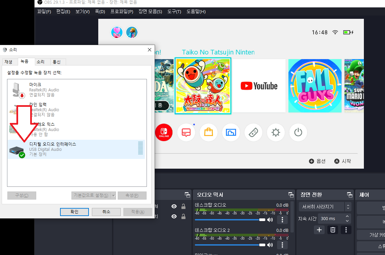Click the microphone device icon
Image resolution: width=385 pixels, height=255 pixels.
[x=18, y=90]
